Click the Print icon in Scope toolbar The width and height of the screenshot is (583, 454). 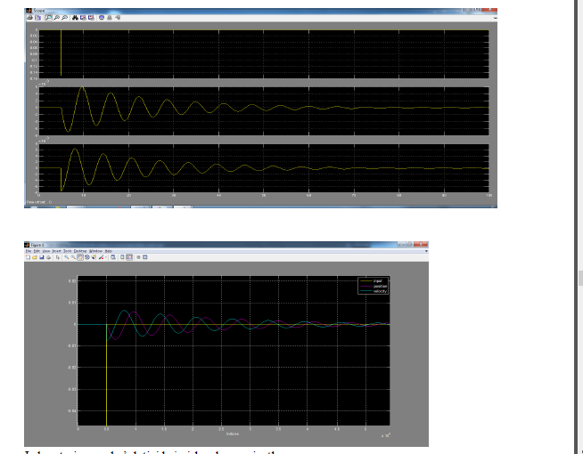pyautogui.click(x=29, y=17)
